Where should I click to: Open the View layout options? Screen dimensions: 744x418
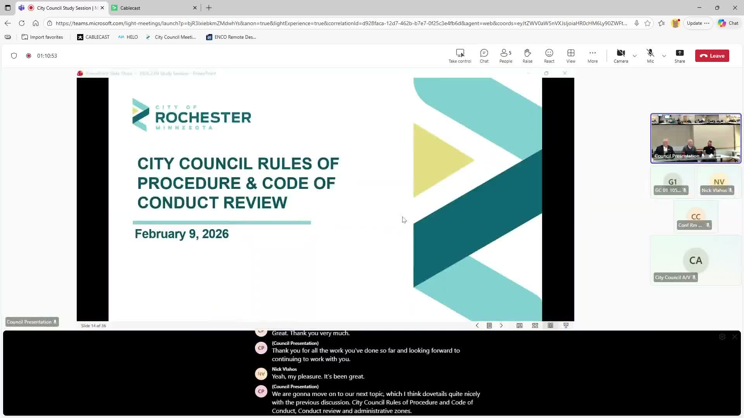click(x=571, y=55)
